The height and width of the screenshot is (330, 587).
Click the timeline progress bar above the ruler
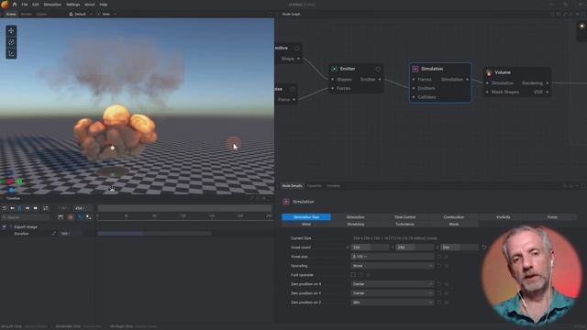click(x=184, y=208)
